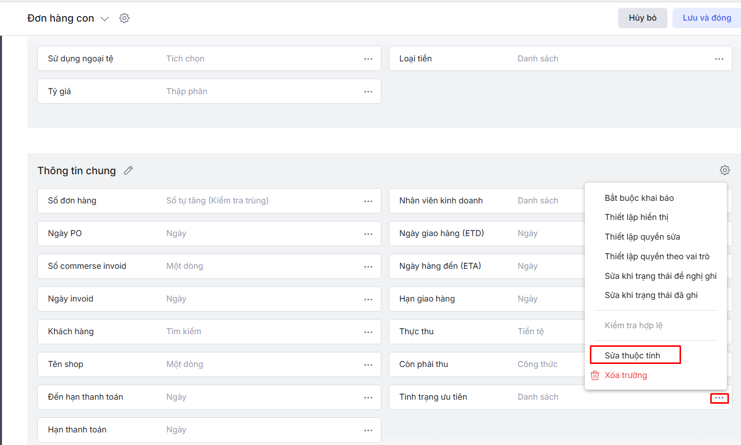Select Thiết lập quyền theo vai trò
Screen dimensions: 741x445
(656, 256)
